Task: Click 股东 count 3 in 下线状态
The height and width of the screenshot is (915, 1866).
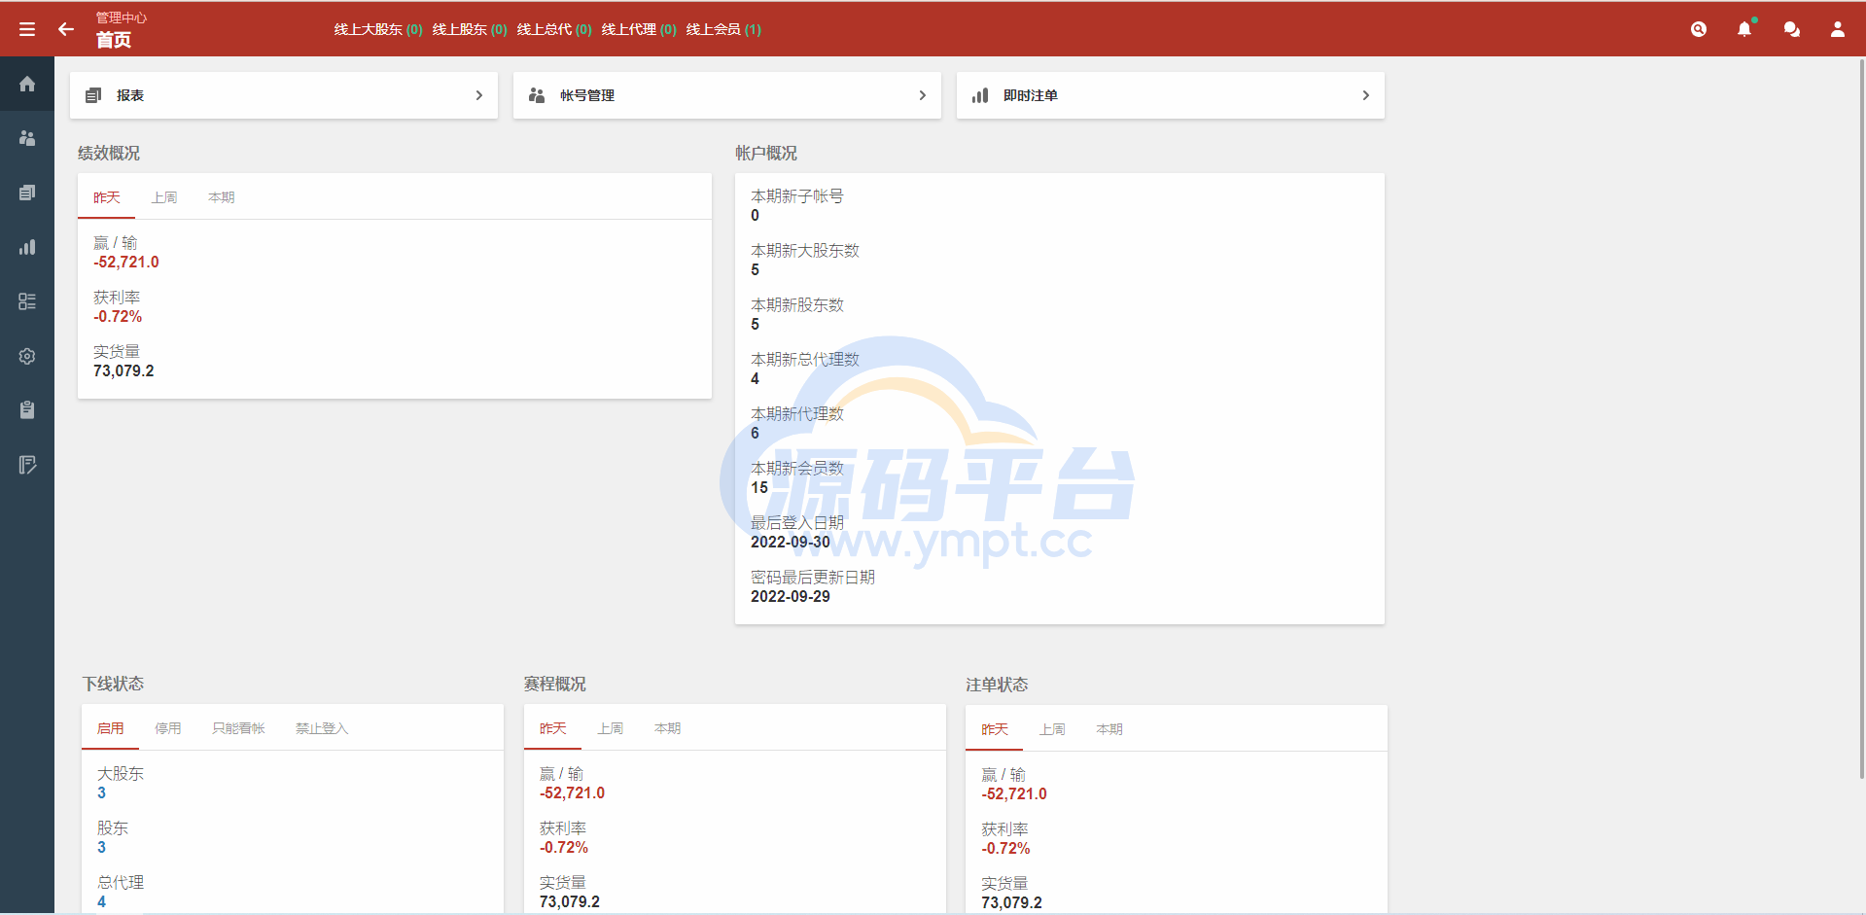Action: pyautogui.click(x=101, y=848)
